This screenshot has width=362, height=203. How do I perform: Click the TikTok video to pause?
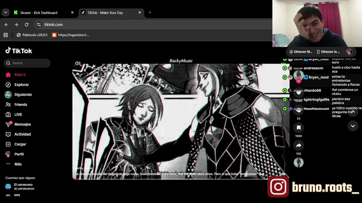tap(181, 118)
